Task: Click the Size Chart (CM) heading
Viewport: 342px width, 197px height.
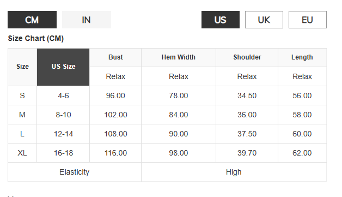Action: (x=36, y=39)
